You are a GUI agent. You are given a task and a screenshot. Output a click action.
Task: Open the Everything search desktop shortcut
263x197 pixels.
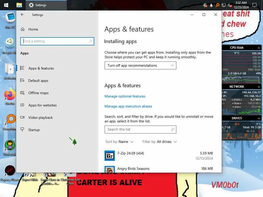pyautogui.click(x=10, y=122)
